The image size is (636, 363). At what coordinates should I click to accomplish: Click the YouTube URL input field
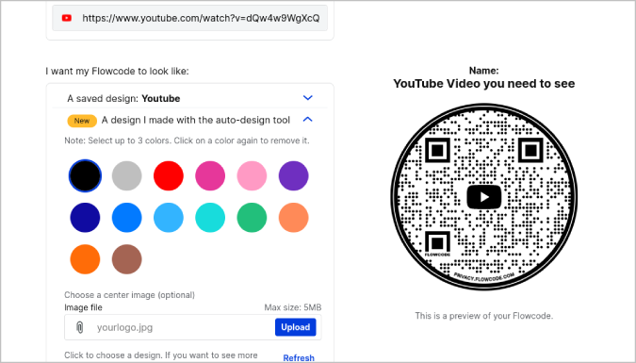pos(189,18)
